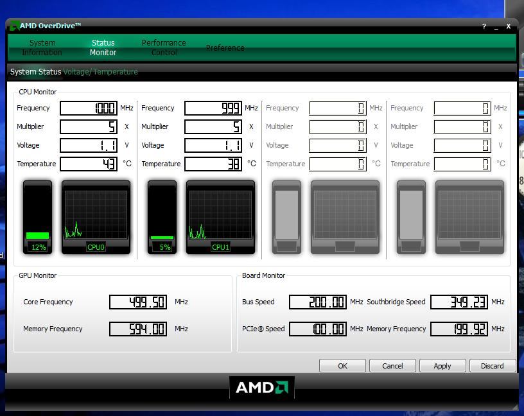Close the AMD OverDrive window
This screenshot has width=524, height=416.
tap(509, 26)
